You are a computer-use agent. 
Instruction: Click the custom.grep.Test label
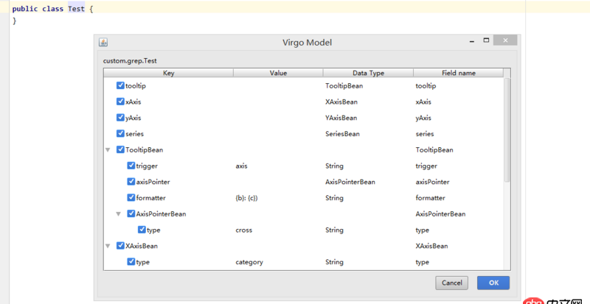point(130,61)
